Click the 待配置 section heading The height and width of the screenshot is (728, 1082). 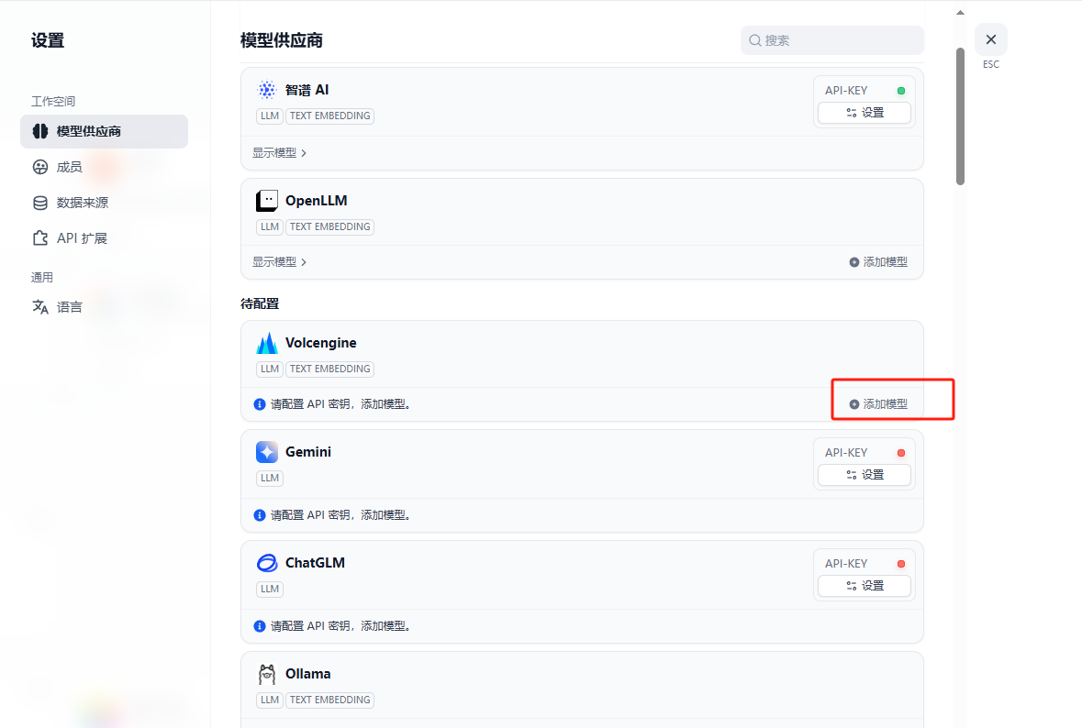click(260, 303)
